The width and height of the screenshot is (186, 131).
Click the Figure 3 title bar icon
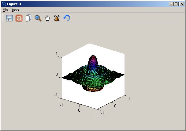pyautogui.click(x=4, y=4)
